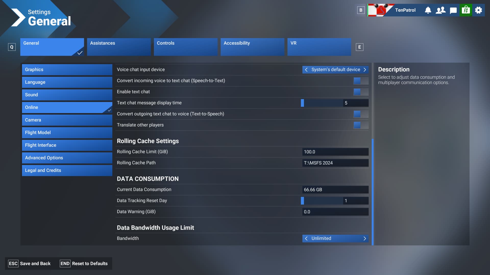
Task: Switch to the Controls tab
Action: (186, 47)
